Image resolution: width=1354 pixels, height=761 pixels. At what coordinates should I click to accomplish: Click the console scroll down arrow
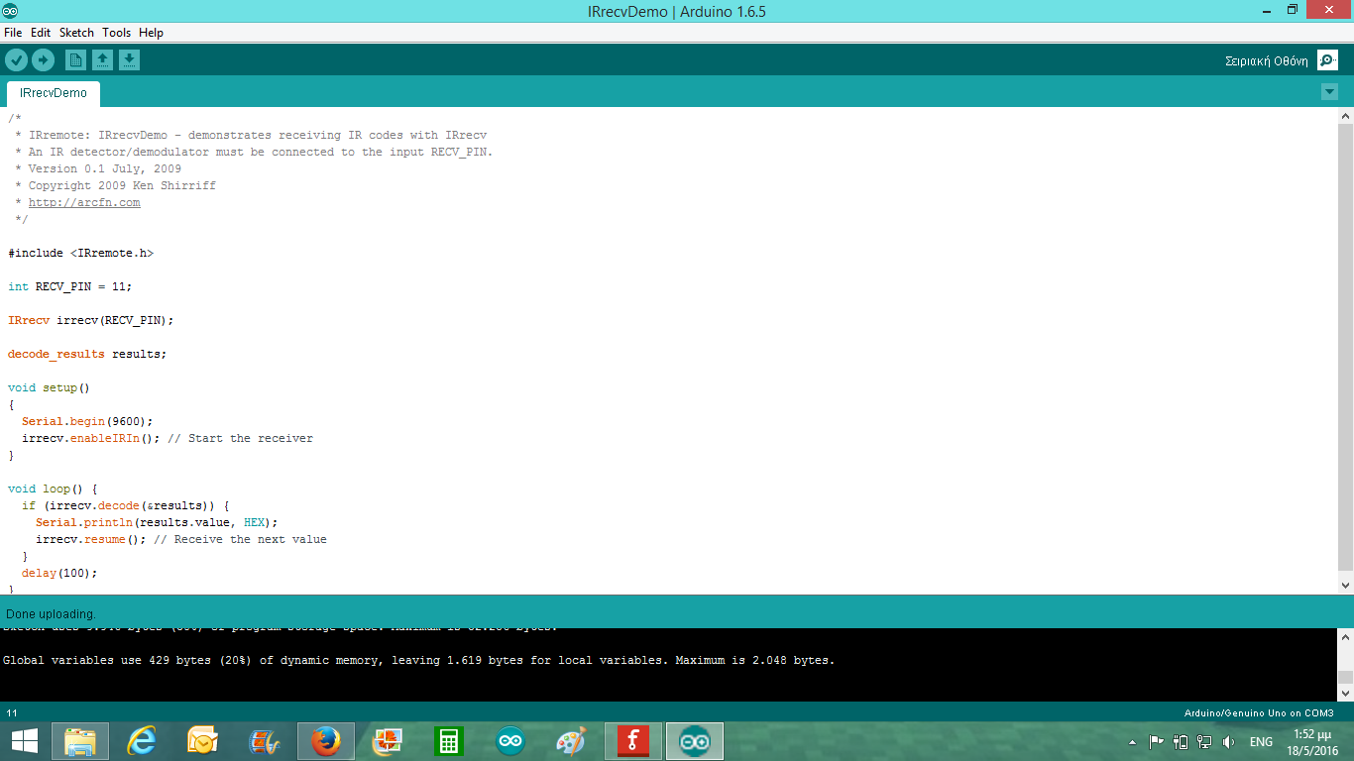(1345, 694)
